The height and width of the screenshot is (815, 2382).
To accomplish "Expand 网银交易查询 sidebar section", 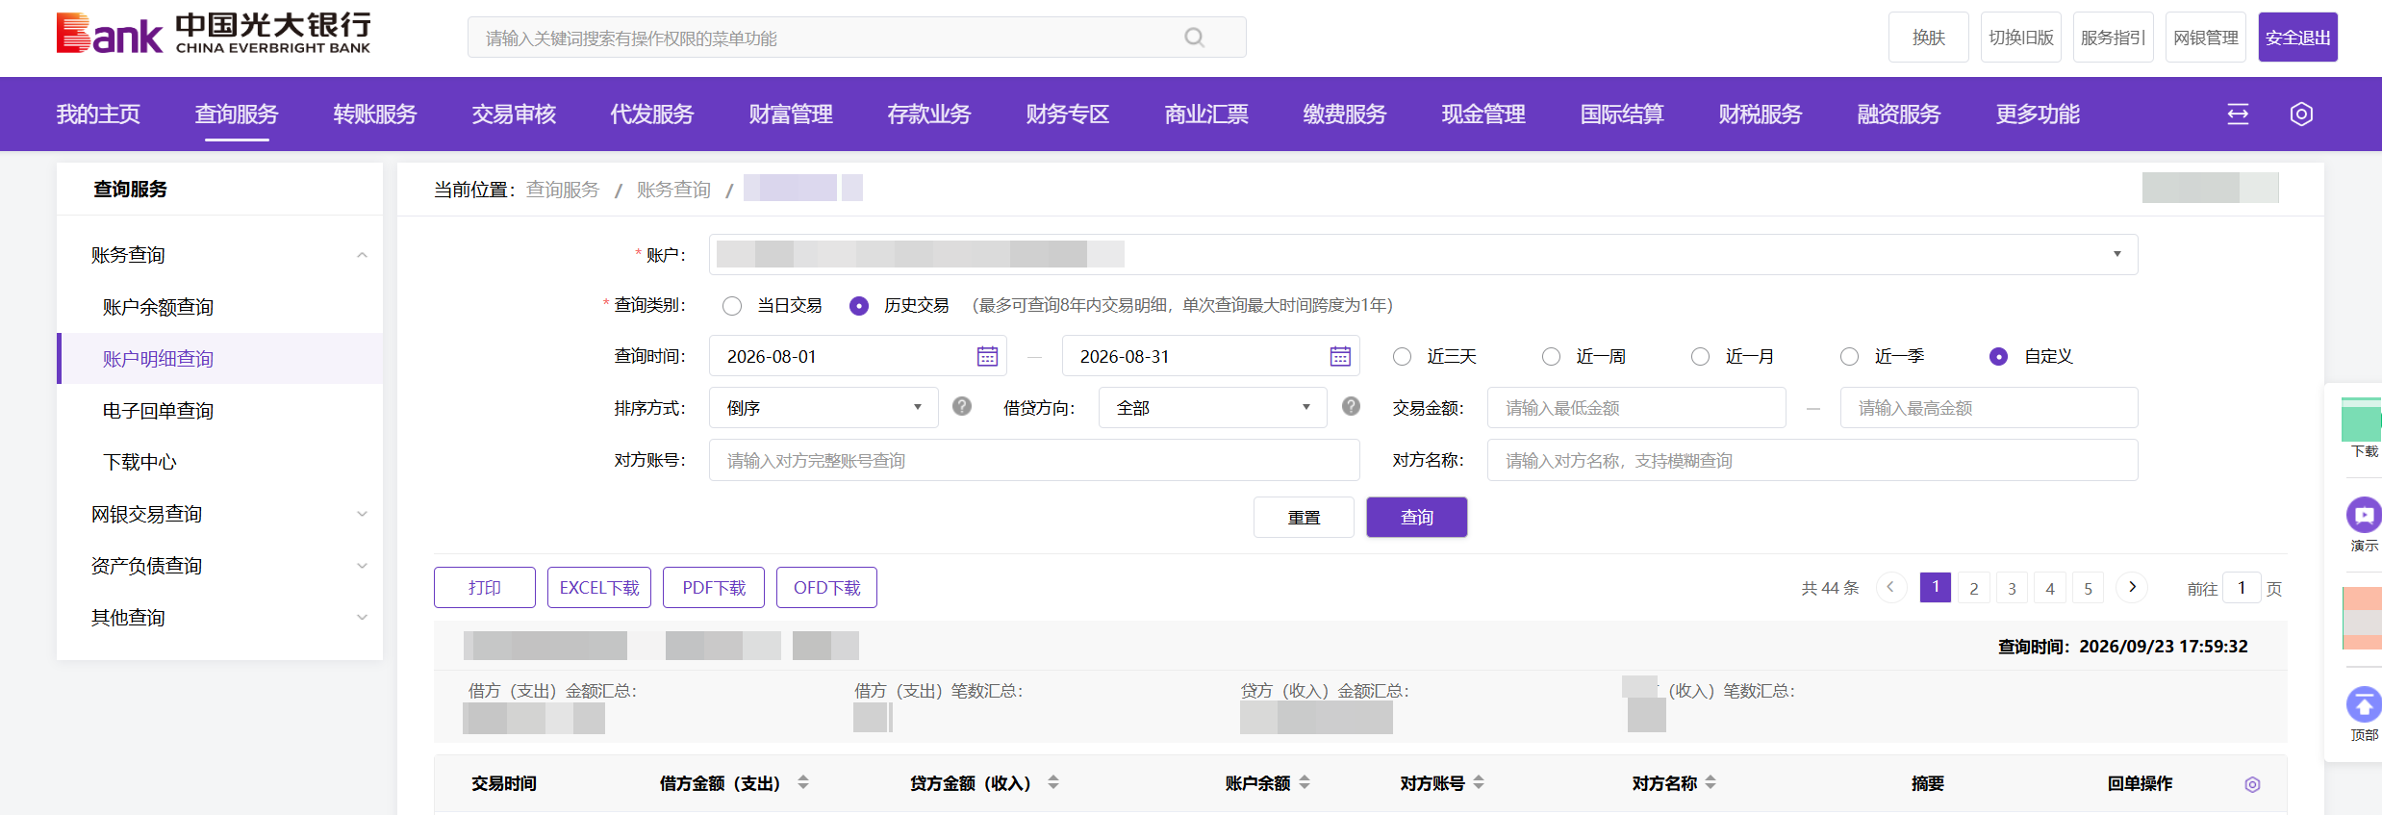I will pyautogui.click(x=362, y=514).
